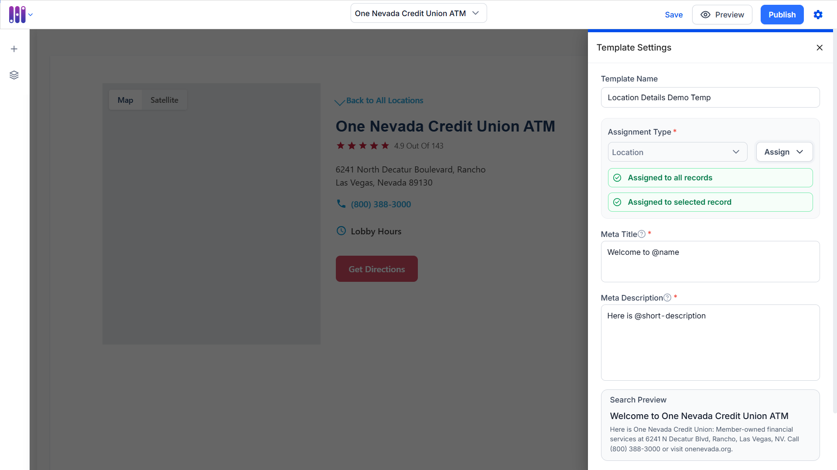Edit the Template Name input field

click(710, 98)
